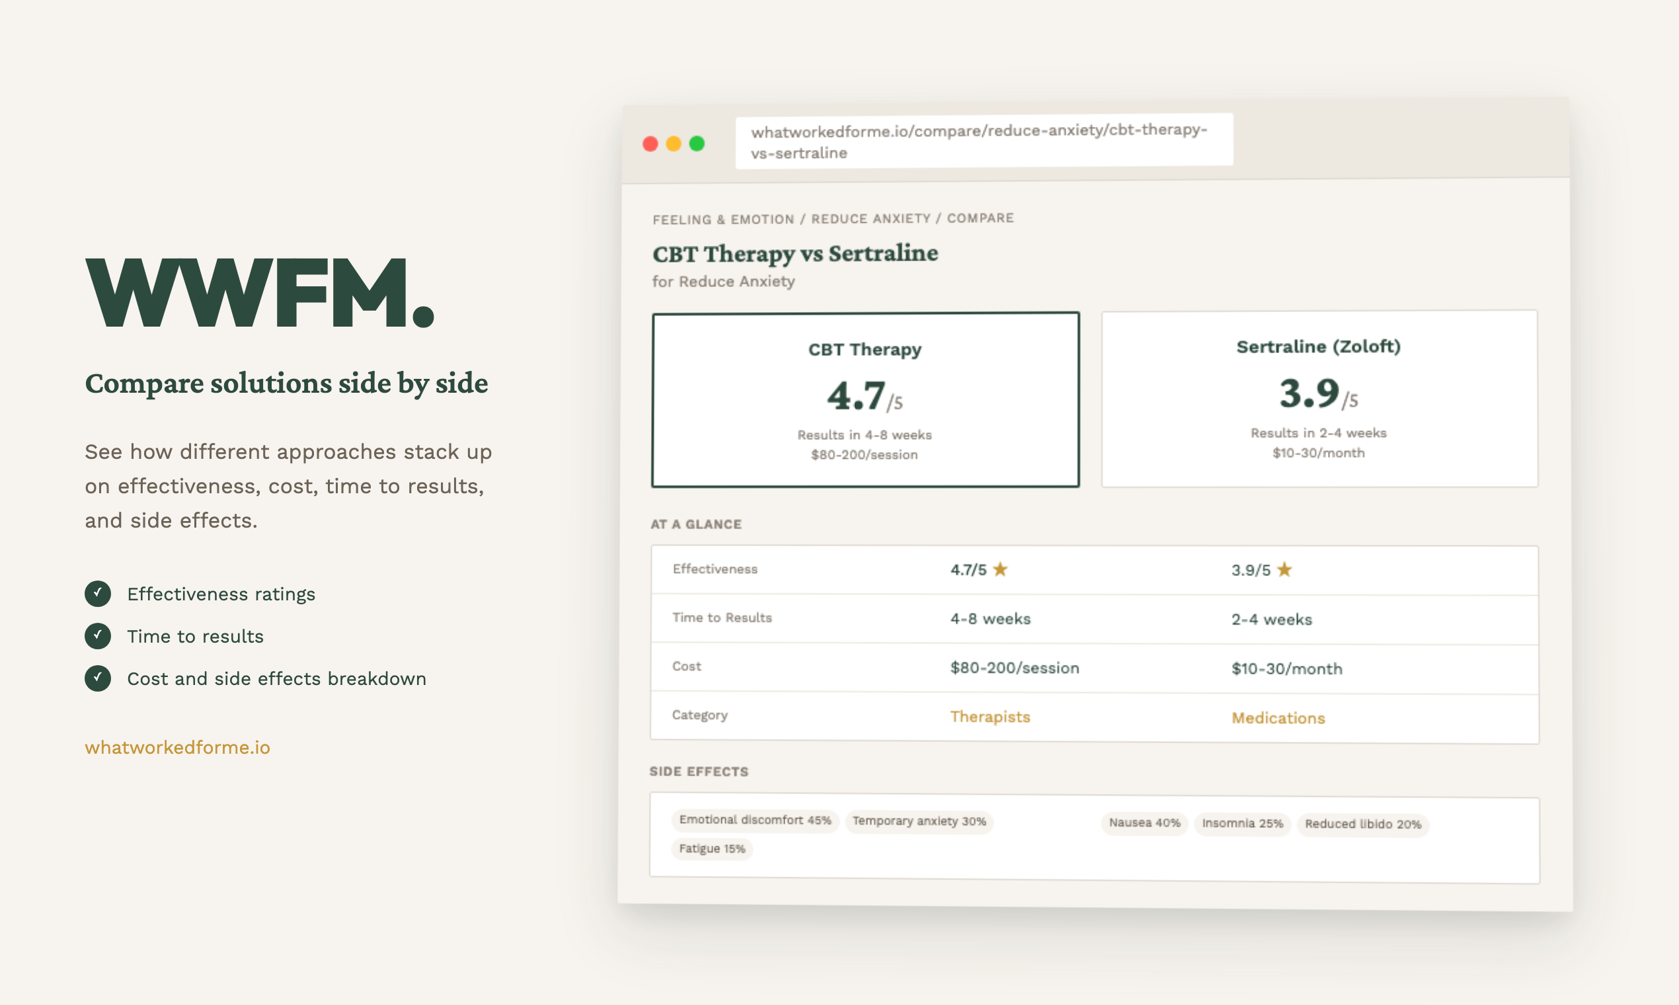Click the star beside the 4.7/5 rating
This screenshot has height=1005, width=1679.
coord(1000,569)
